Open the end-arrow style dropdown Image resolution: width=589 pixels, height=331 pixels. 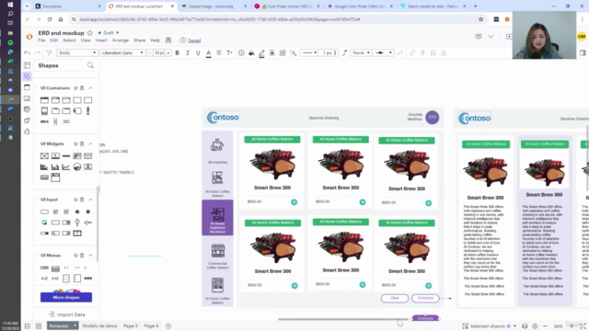pos(383,53)
